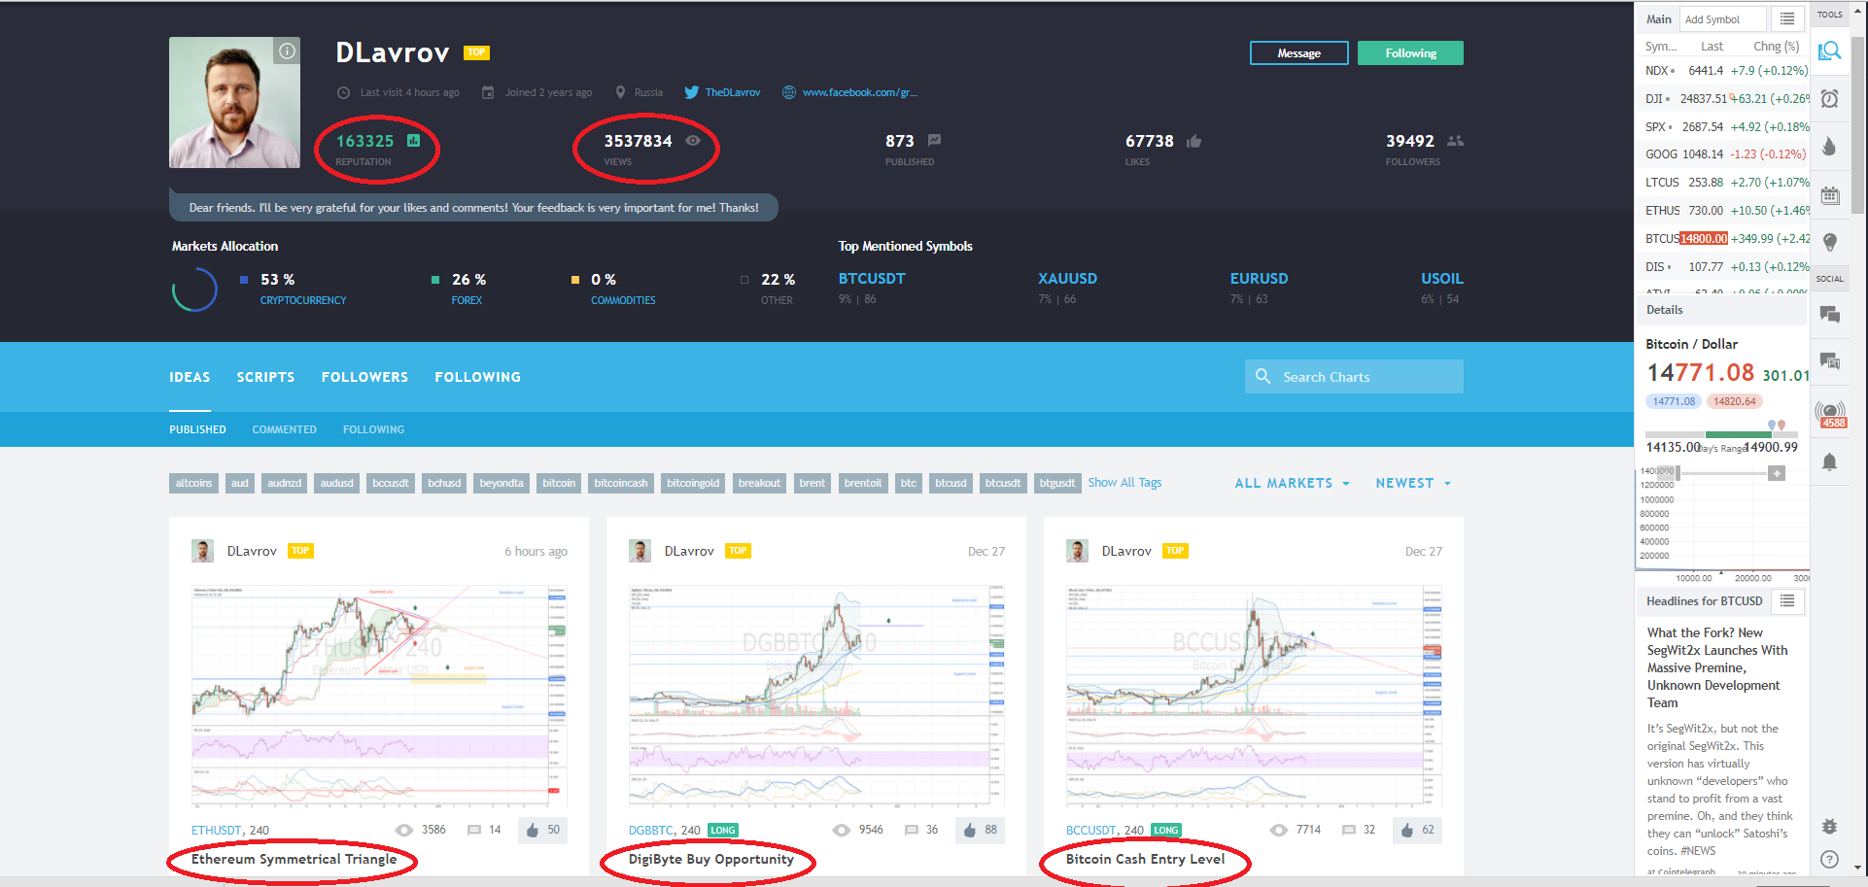Open the alerts alarm clock tool
Screen dimensions: 1868x887
(x=1829, y=98)
